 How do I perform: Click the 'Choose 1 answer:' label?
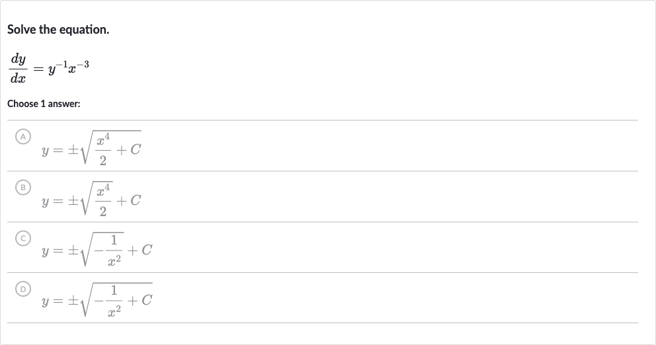44,104
